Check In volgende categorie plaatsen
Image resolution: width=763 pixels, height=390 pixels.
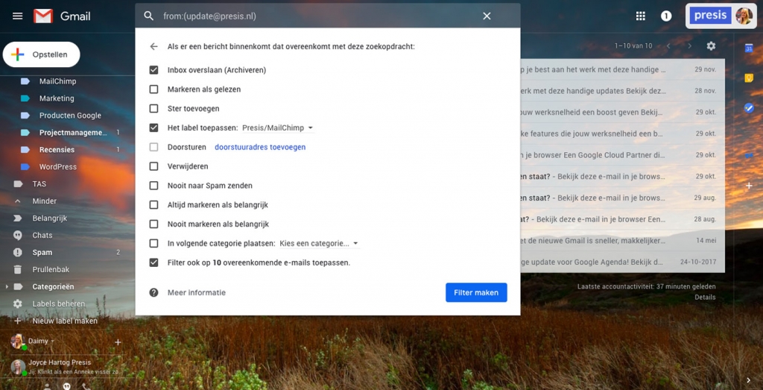point(153,243)
